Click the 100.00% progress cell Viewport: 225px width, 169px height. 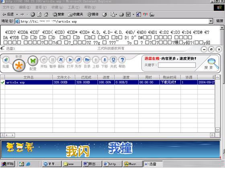(x=106, y=82)
